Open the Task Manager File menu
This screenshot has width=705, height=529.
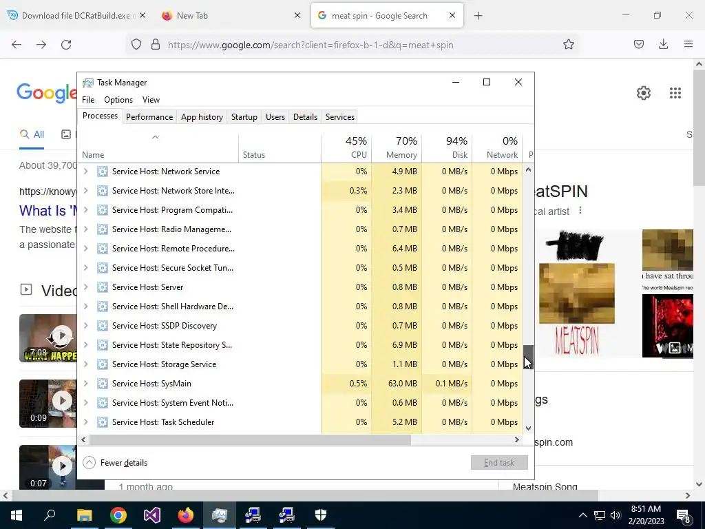[88, 100]
